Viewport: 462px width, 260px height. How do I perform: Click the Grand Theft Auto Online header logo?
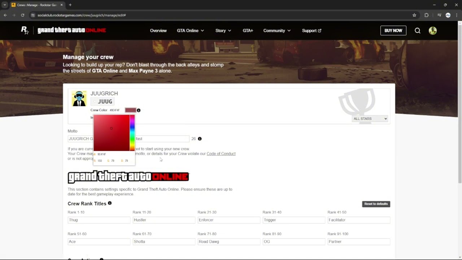point(72,30)
